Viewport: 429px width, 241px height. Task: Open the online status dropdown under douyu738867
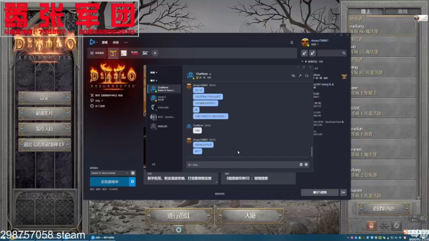pyautogui.click(x=315, y=44)
